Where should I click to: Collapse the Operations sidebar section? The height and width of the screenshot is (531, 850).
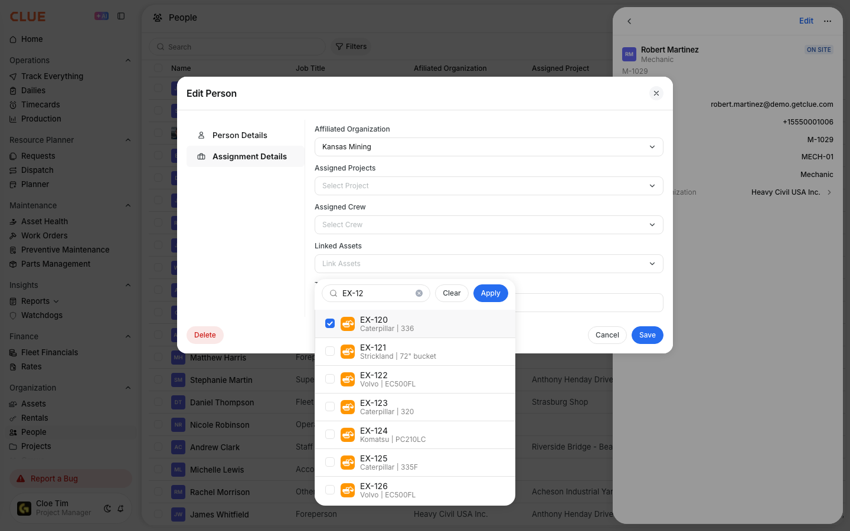(x=128, y=60)
